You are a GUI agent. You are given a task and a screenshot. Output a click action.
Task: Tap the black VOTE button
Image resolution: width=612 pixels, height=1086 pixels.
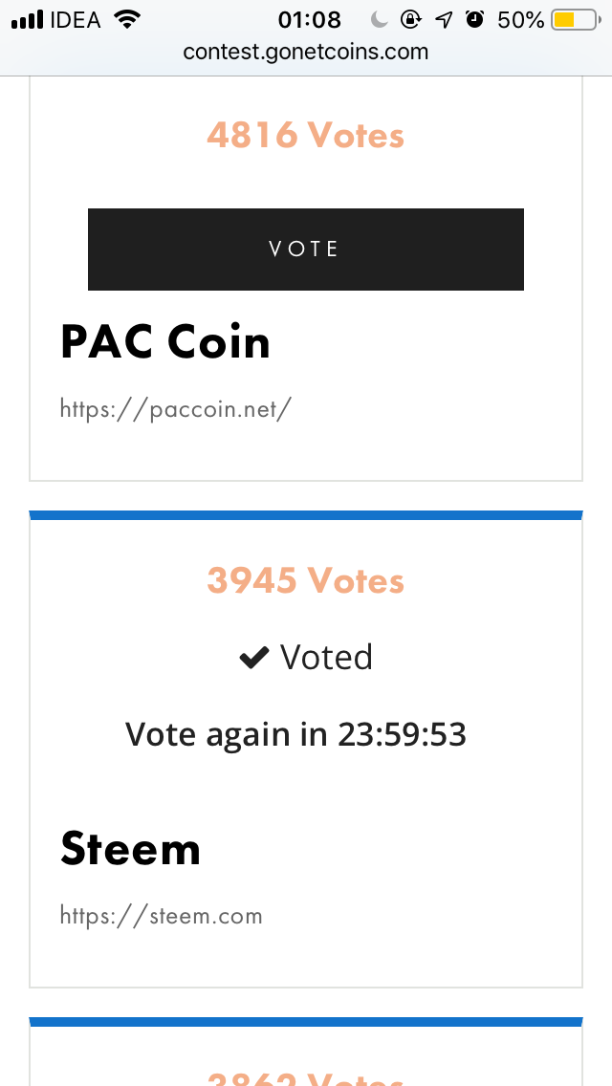click(x=306, y=250)
